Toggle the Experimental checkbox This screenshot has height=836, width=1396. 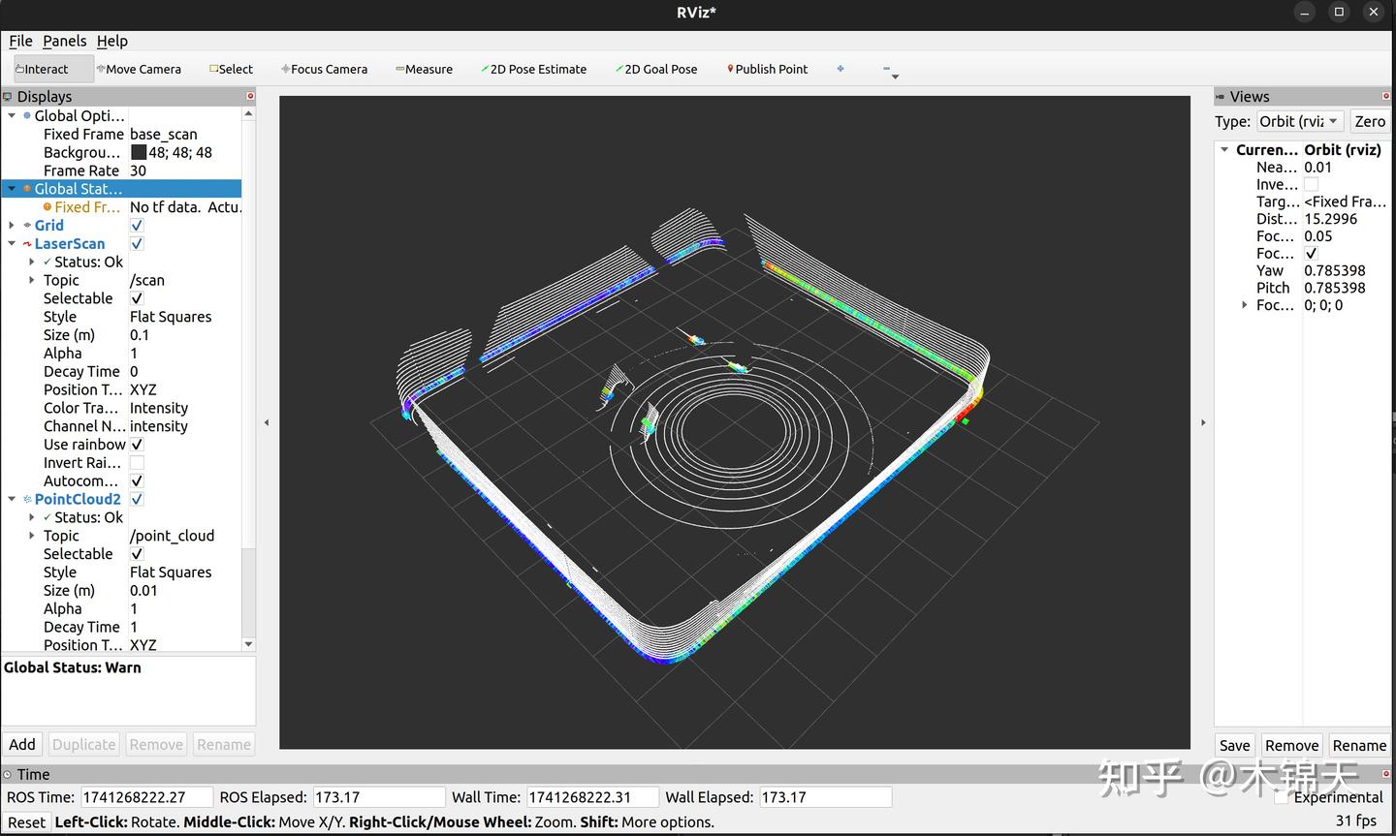[1282, 797]
